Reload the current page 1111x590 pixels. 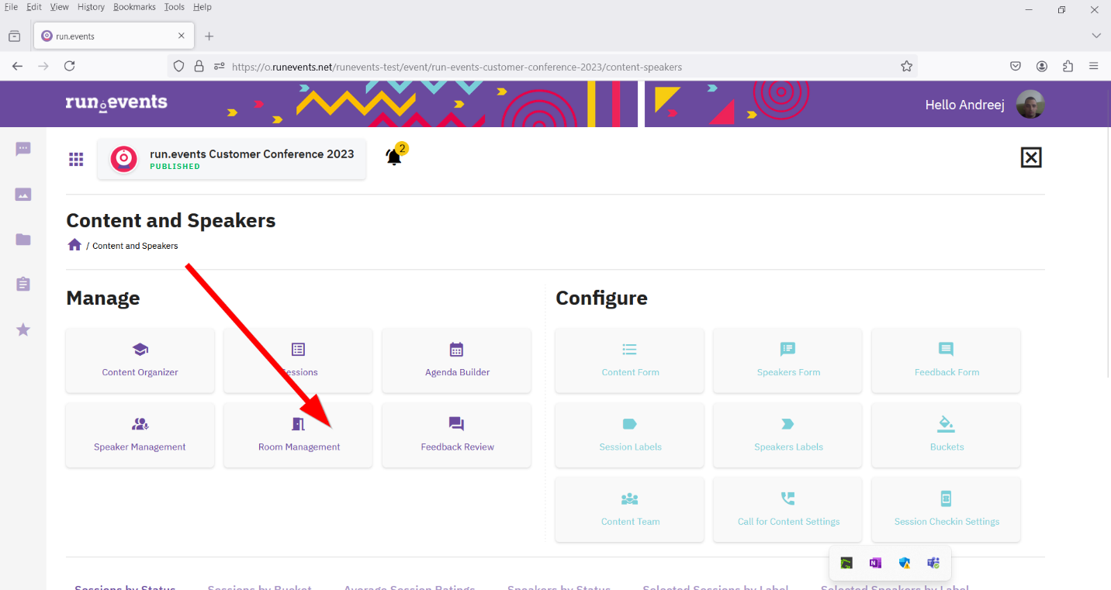click(70, 67)
